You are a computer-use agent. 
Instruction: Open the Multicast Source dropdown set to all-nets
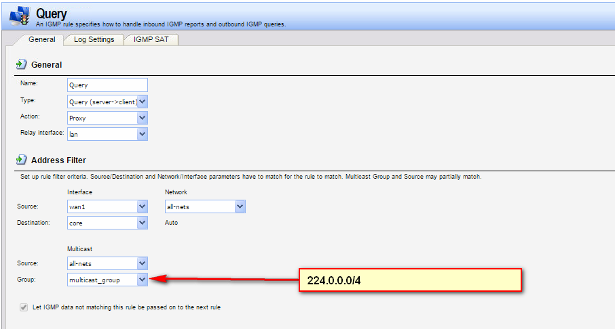[107, 263]
